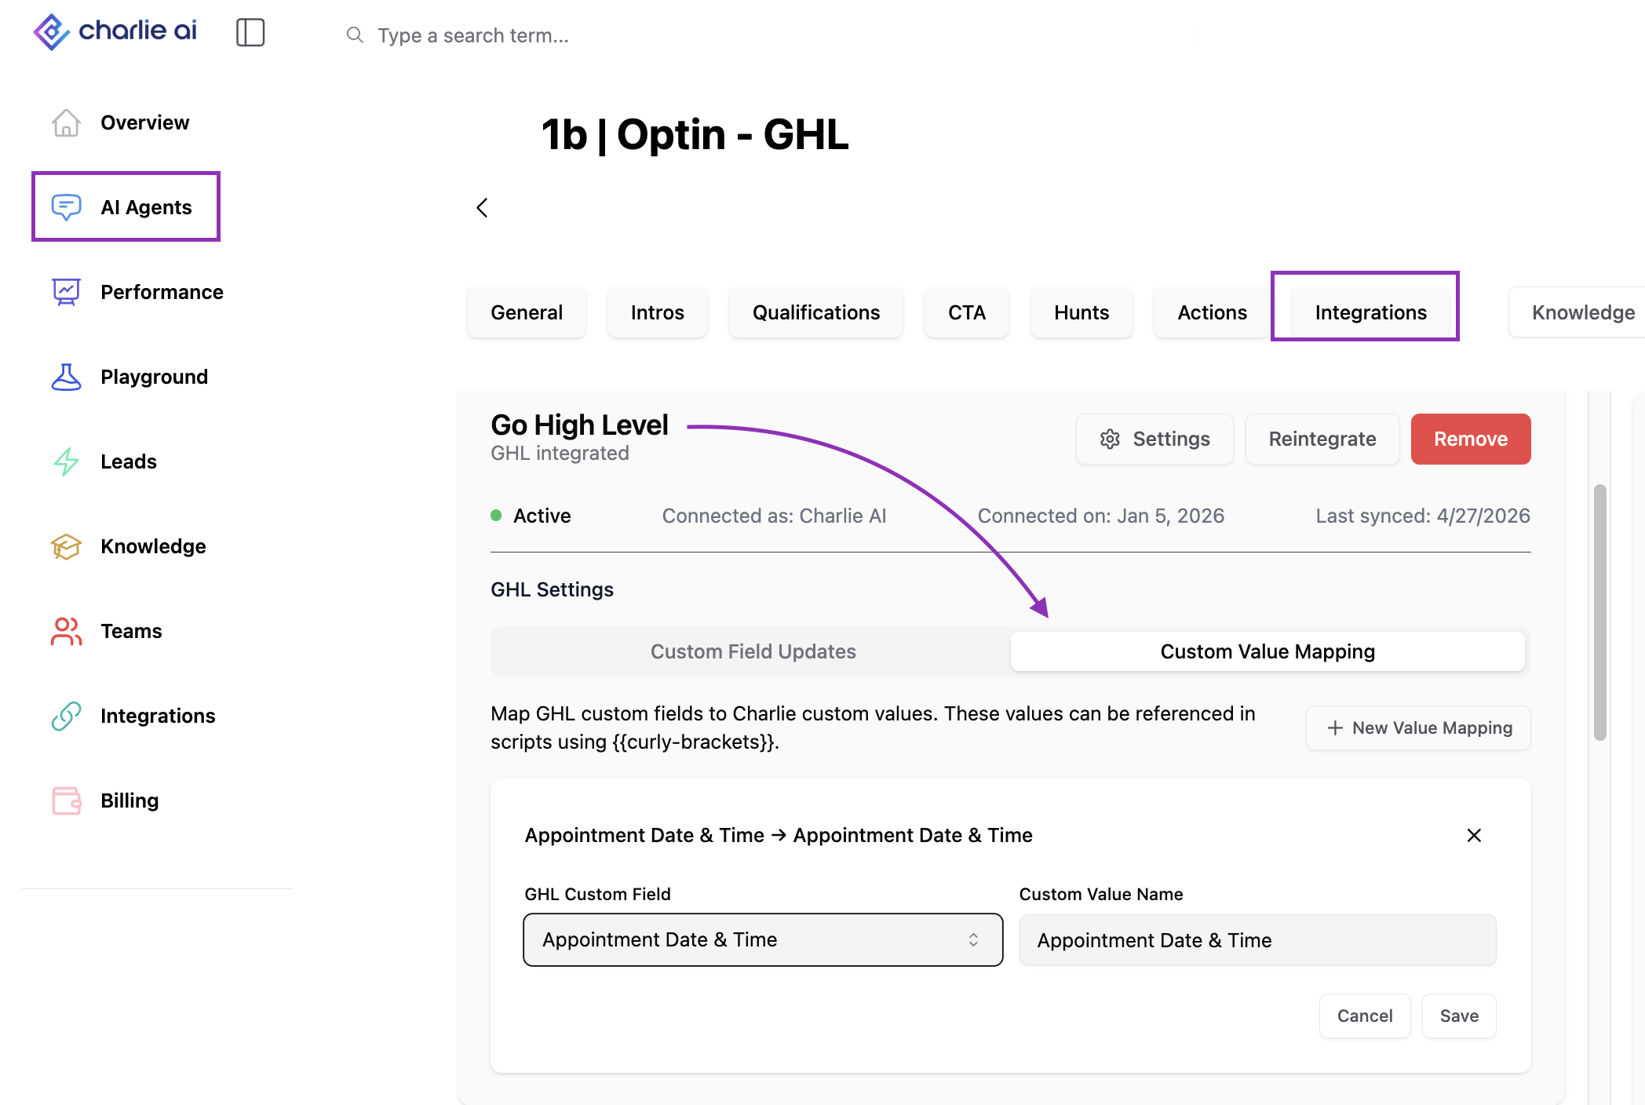Image resolution: width=1645 pixels, height=1105 pixels.
Task: Click the 'GHL integrated' subtitle
Action: tap(560, 453)
